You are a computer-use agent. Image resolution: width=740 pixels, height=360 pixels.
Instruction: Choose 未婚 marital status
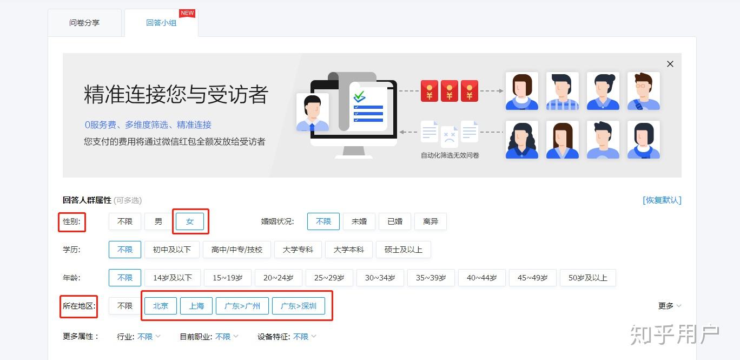pyautogui.click(x=359, y=221)
